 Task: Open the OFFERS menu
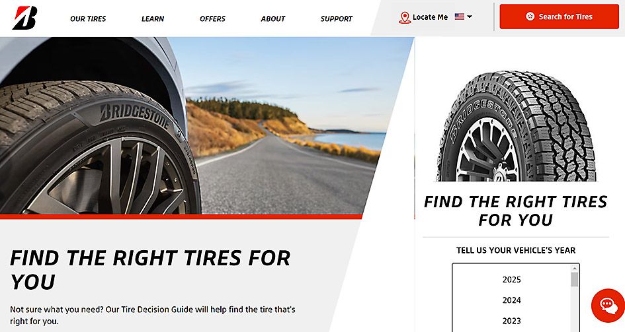[x=212, y=18]
